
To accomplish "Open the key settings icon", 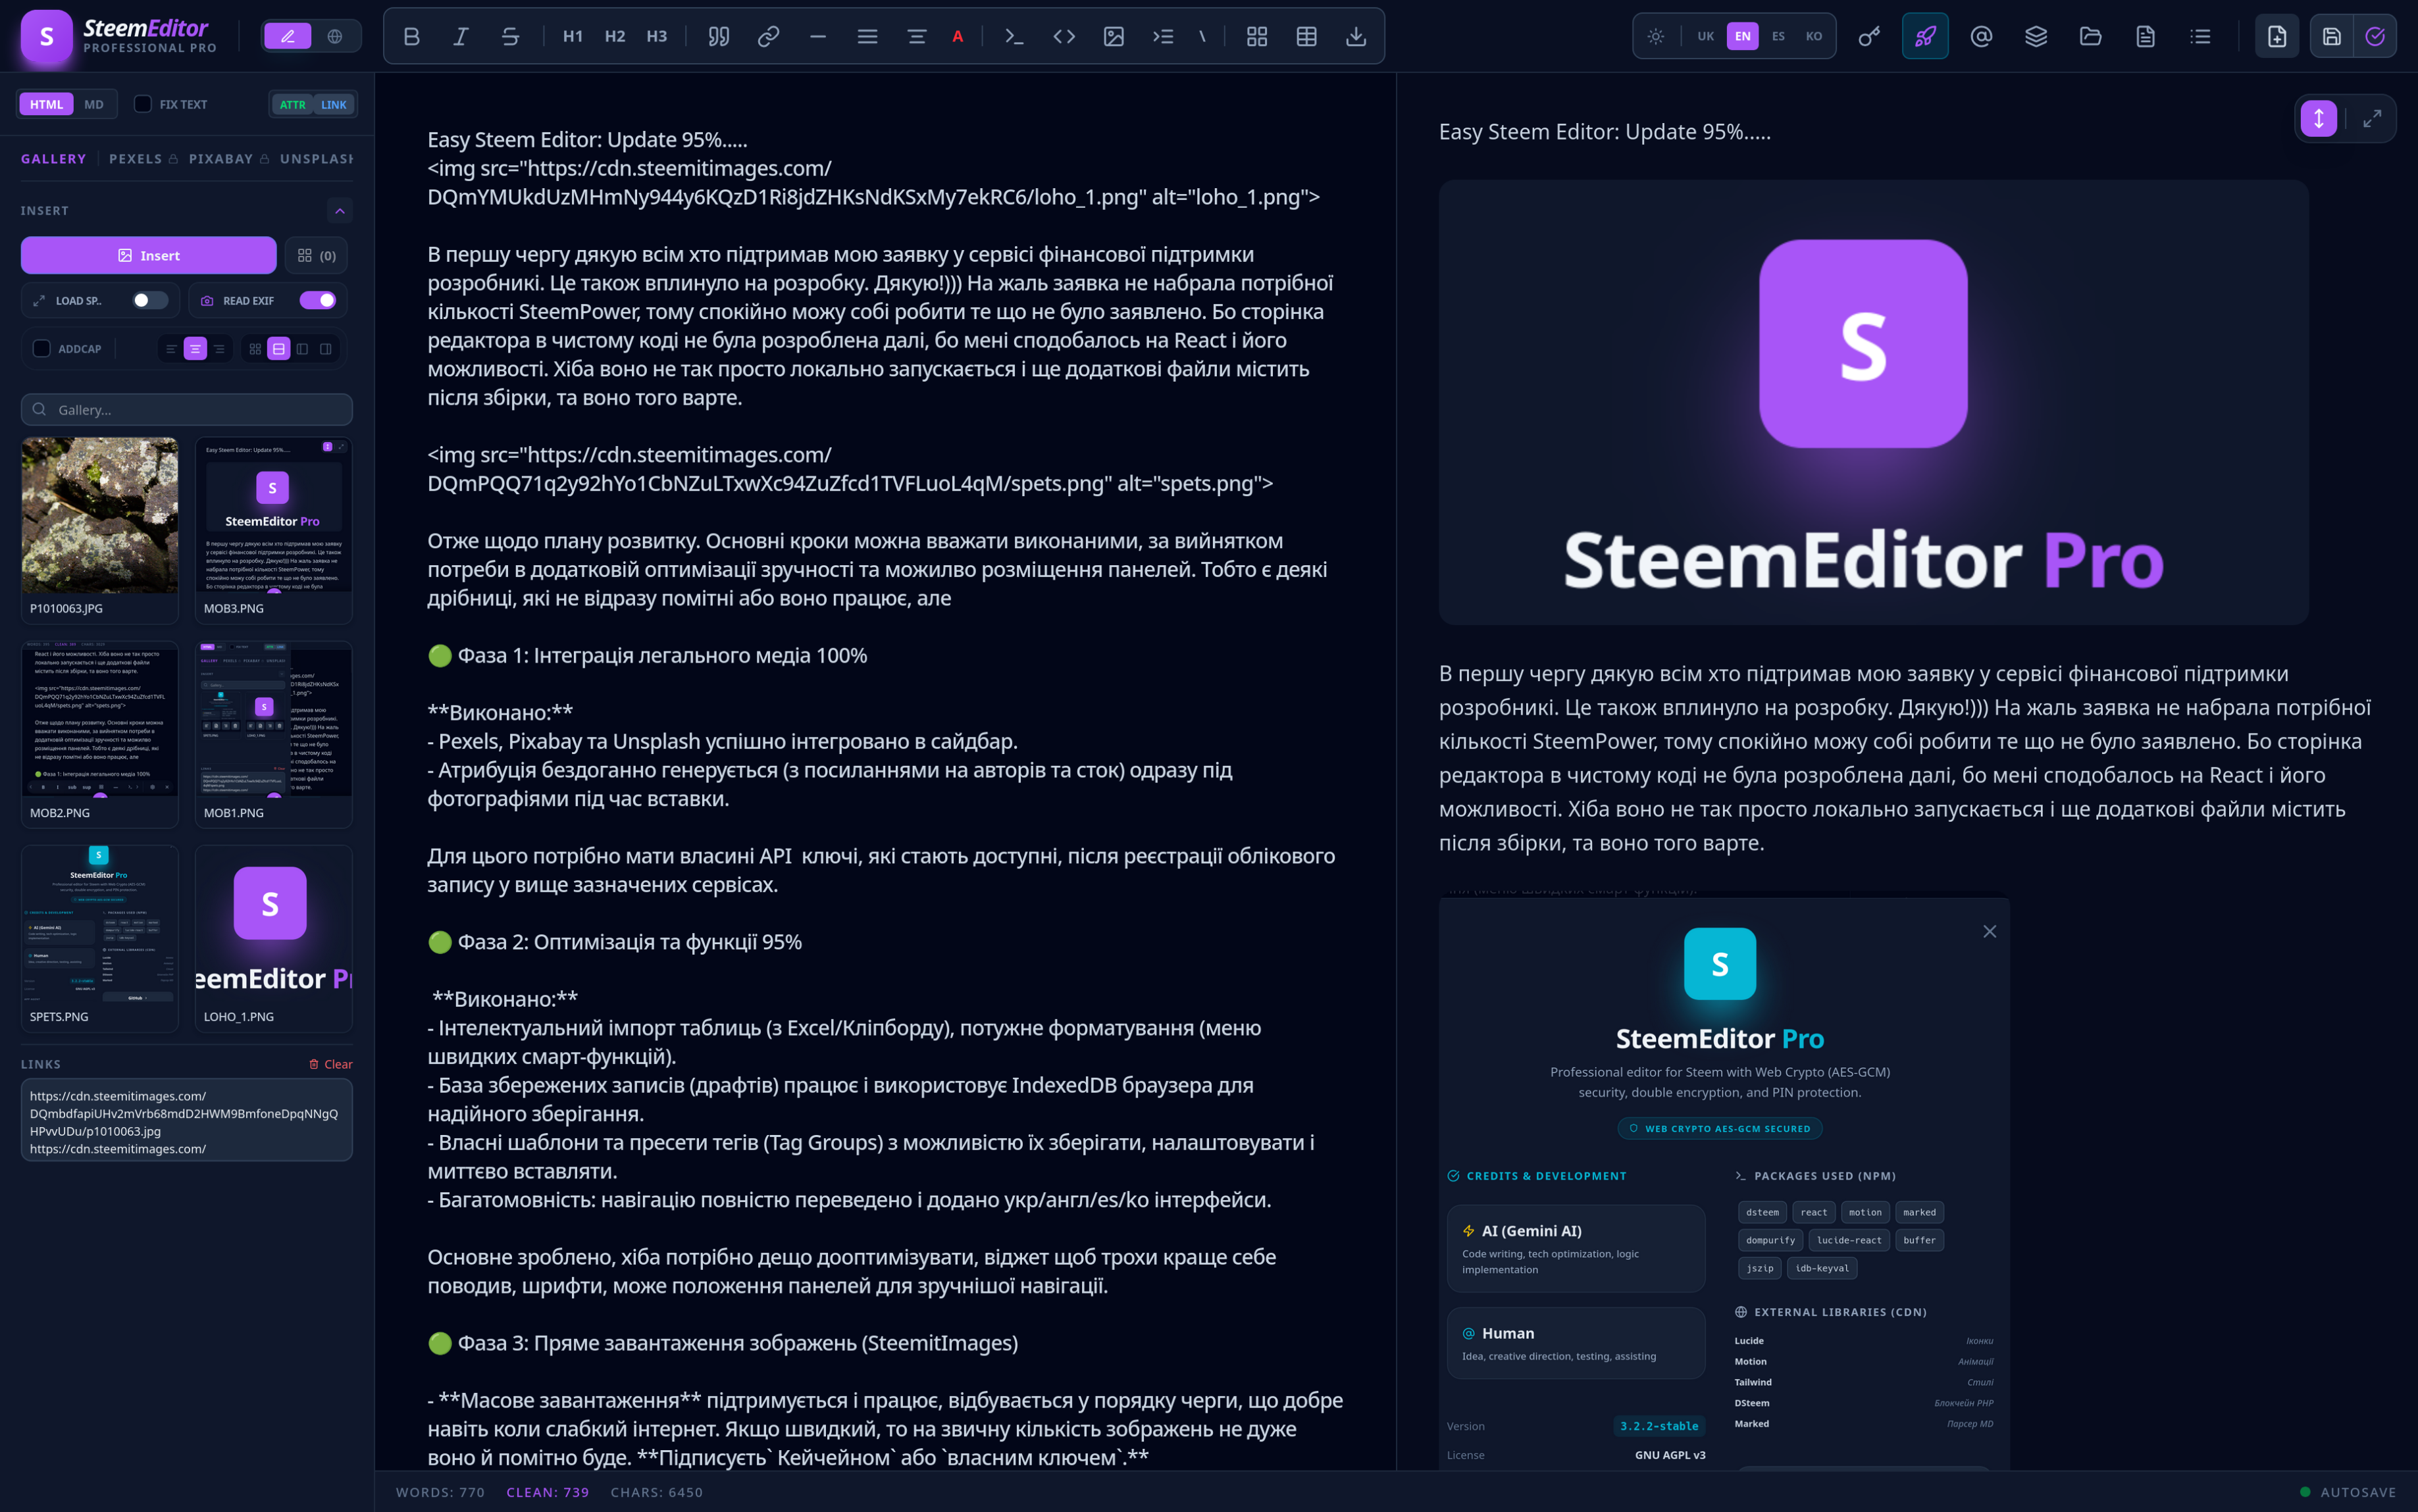I will tap(1868, 37).
